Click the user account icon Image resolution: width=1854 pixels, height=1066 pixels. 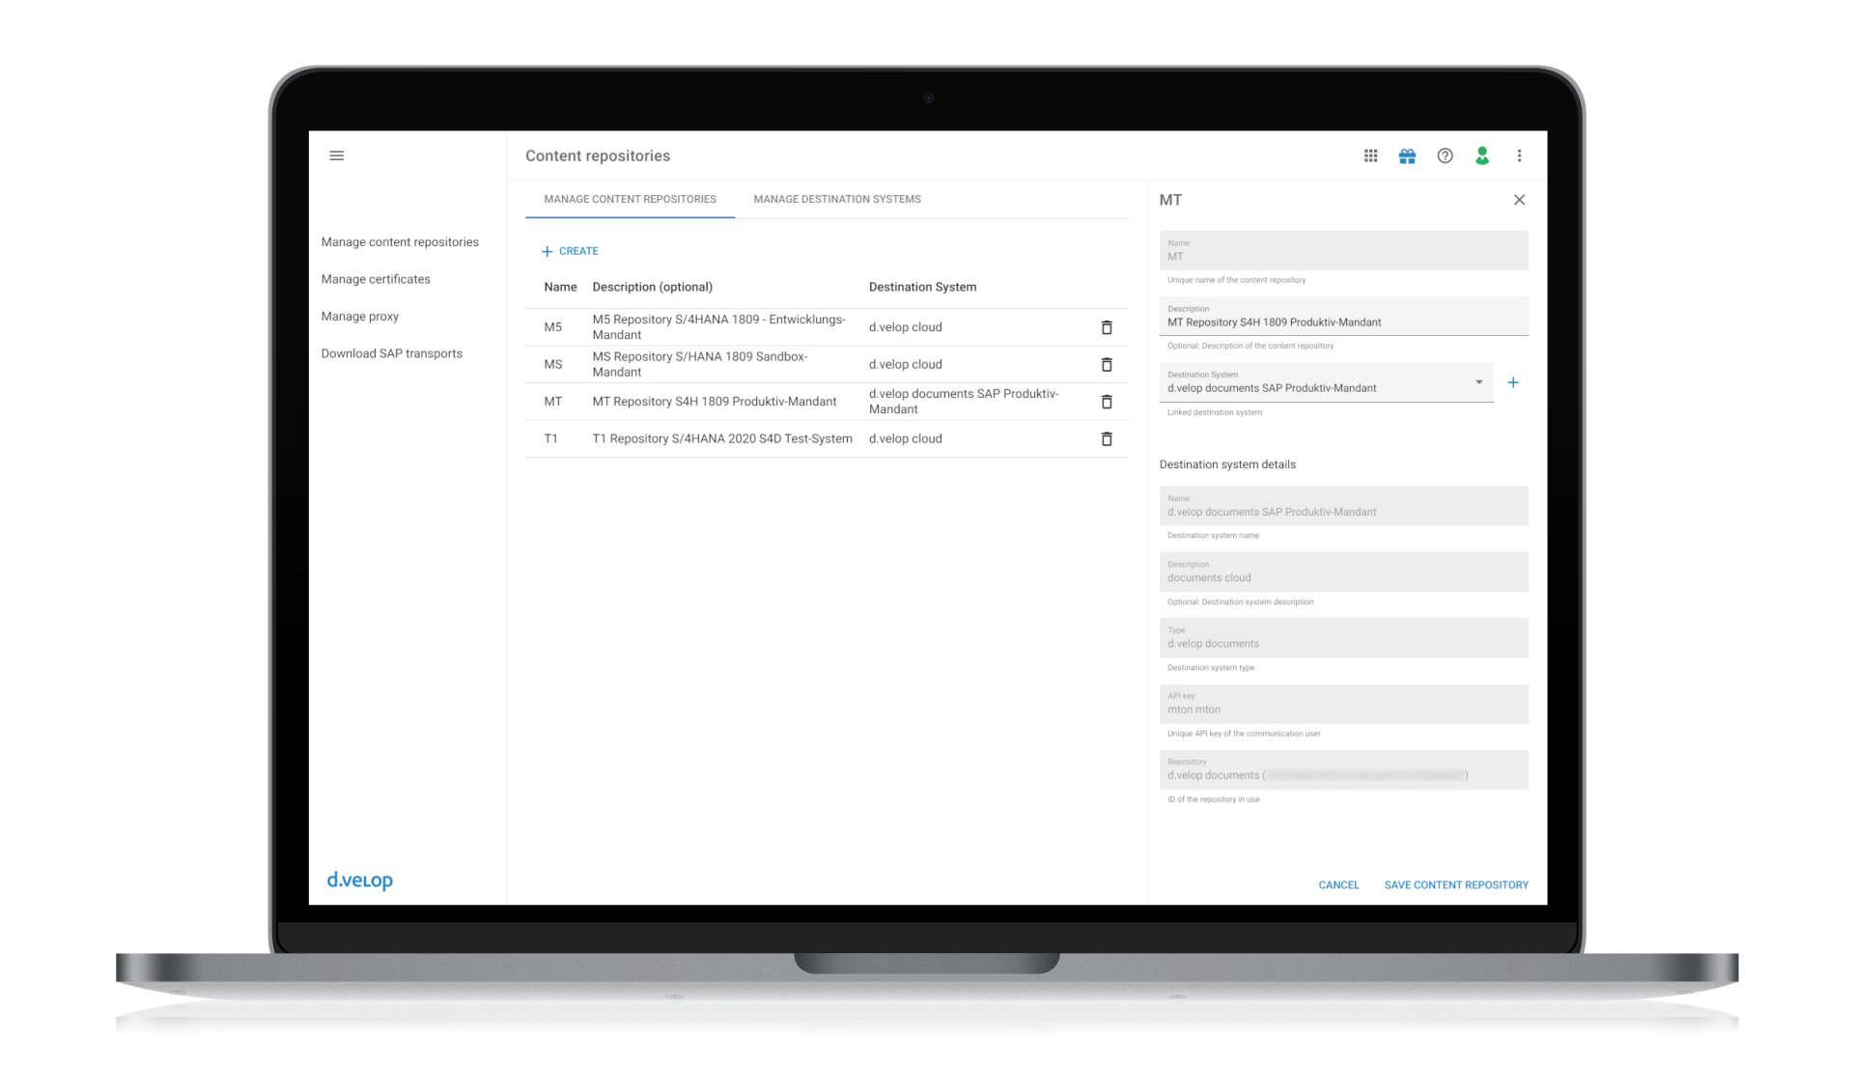pos(1482,155)
